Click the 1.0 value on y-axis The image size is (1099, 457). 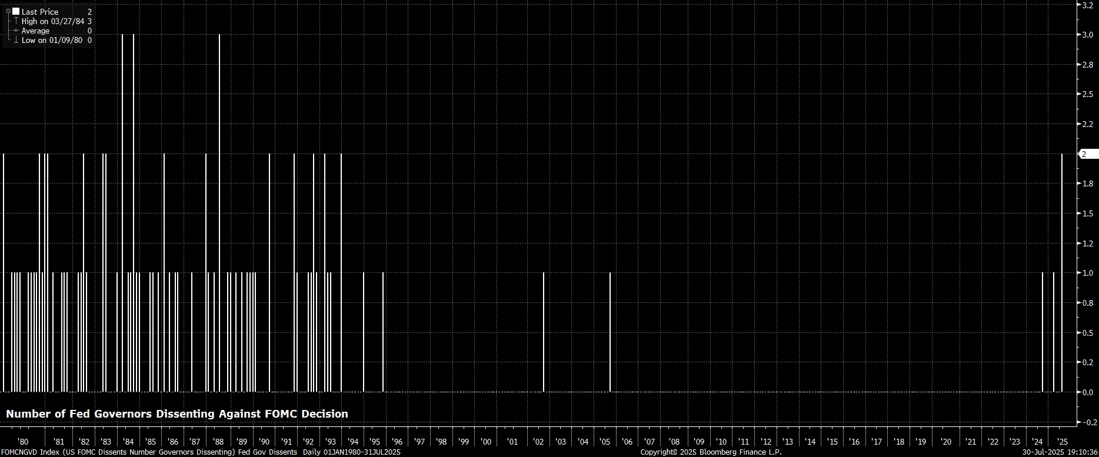[1088, 273]
